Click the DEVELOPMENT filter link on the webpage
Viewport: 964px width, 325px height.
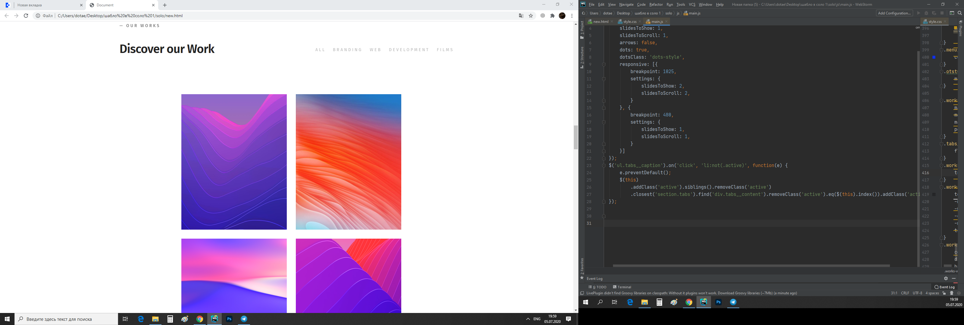pos(409,50)
